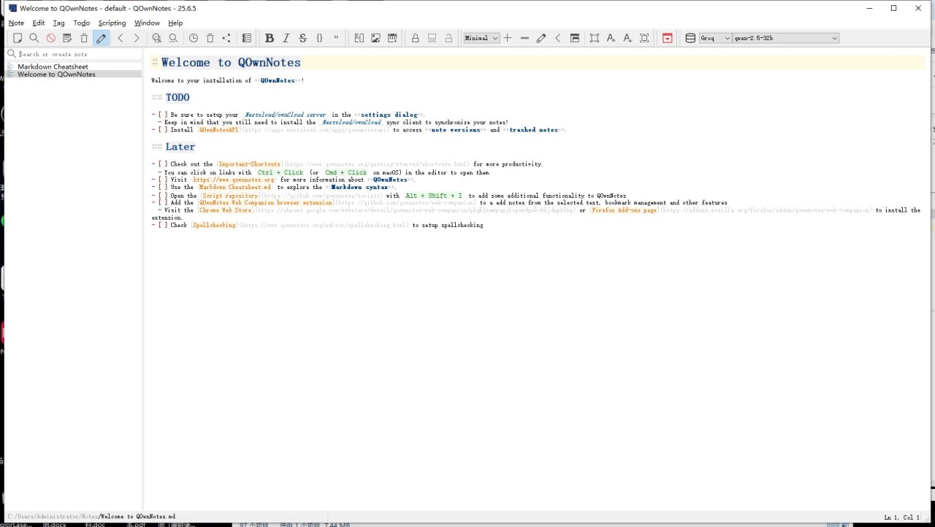This screenshot has height=527, width=935.
Task: Click the magnifier find-note icon
Action: click(x=34, y=38)
